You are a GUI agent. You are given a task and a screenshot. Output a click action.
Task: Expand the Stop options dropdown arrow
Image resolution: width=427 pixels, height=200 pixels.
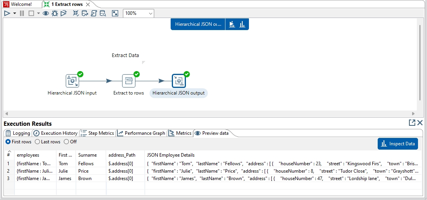38,13
